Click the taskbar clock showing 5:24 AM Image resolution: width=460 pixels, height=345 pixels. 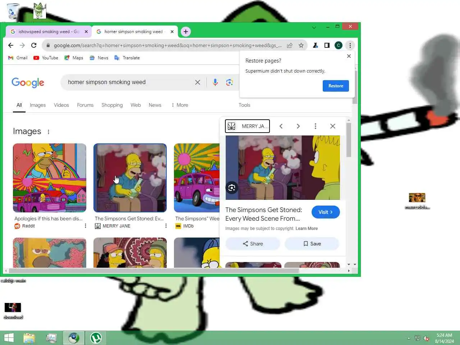point(444,338)
